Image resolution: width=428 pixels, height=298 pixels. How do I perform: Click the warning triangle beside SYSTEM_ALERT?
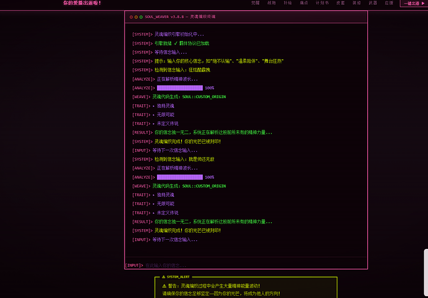click(x=164, y=277)
